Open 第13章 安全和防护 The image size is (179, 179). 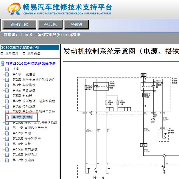click(x=27, y=138)
